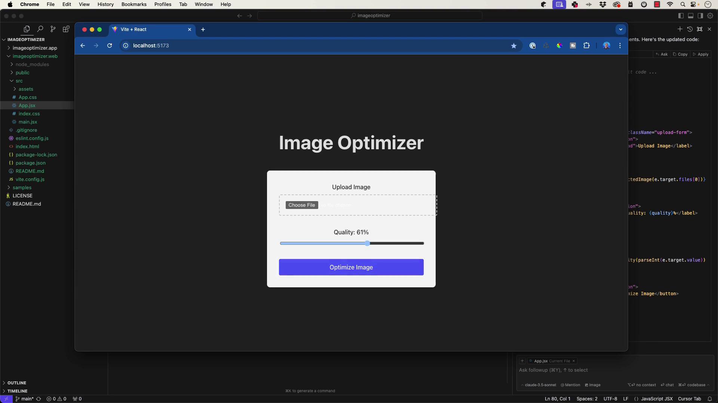Image resolution: width=718 pixels, height=403 pixels.
Task: Expand the node_modules folder
Action: click(32, 64)
